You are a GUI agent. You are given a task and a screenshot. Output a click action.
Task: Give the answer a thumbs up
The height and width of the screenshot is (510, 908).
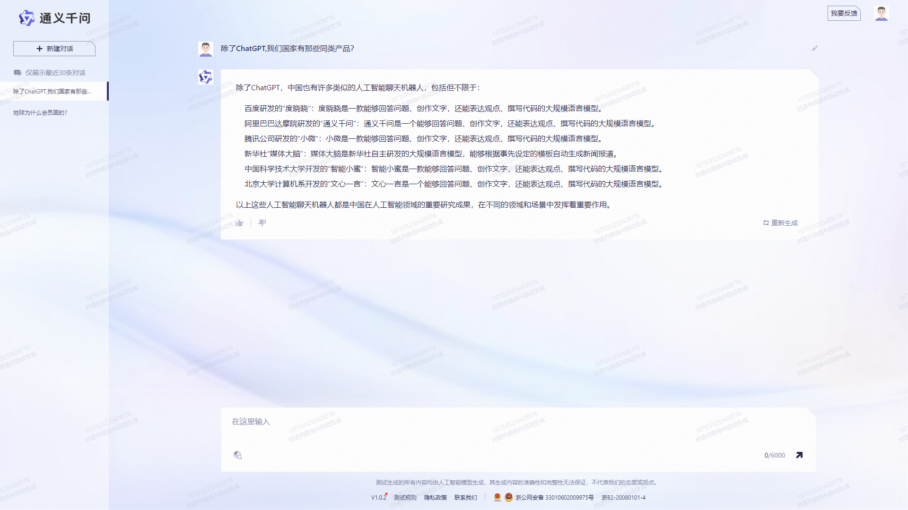[x=240, y=223]
